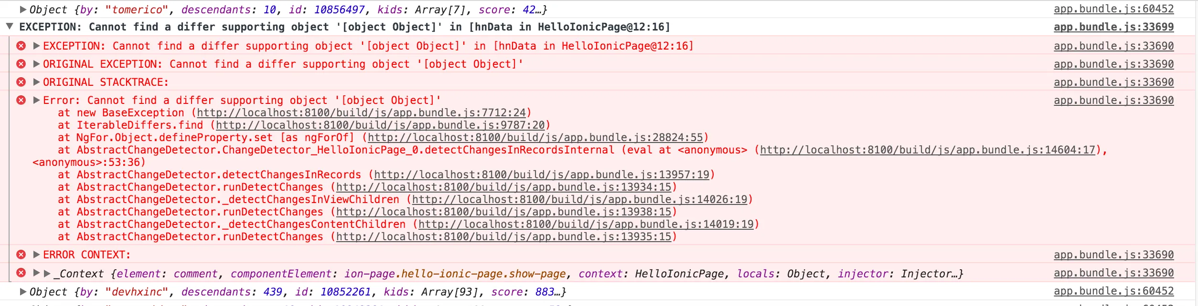
Task: Open app.bundle.js:33699 source link
Action: coord(1113,27)
